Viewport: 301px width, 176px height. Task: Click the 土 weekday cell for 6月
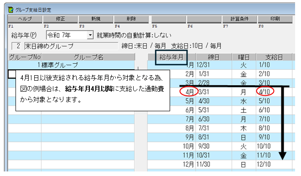click(x=244, y=110)
